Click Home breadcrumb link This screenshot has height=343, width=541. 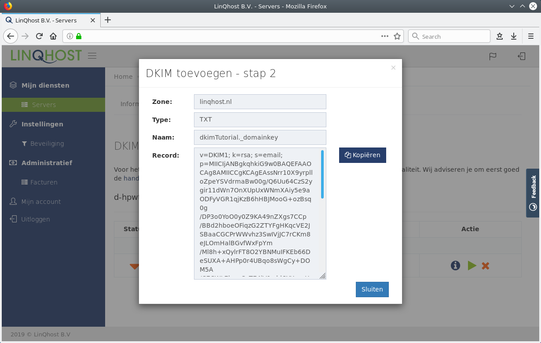[123, 77]
